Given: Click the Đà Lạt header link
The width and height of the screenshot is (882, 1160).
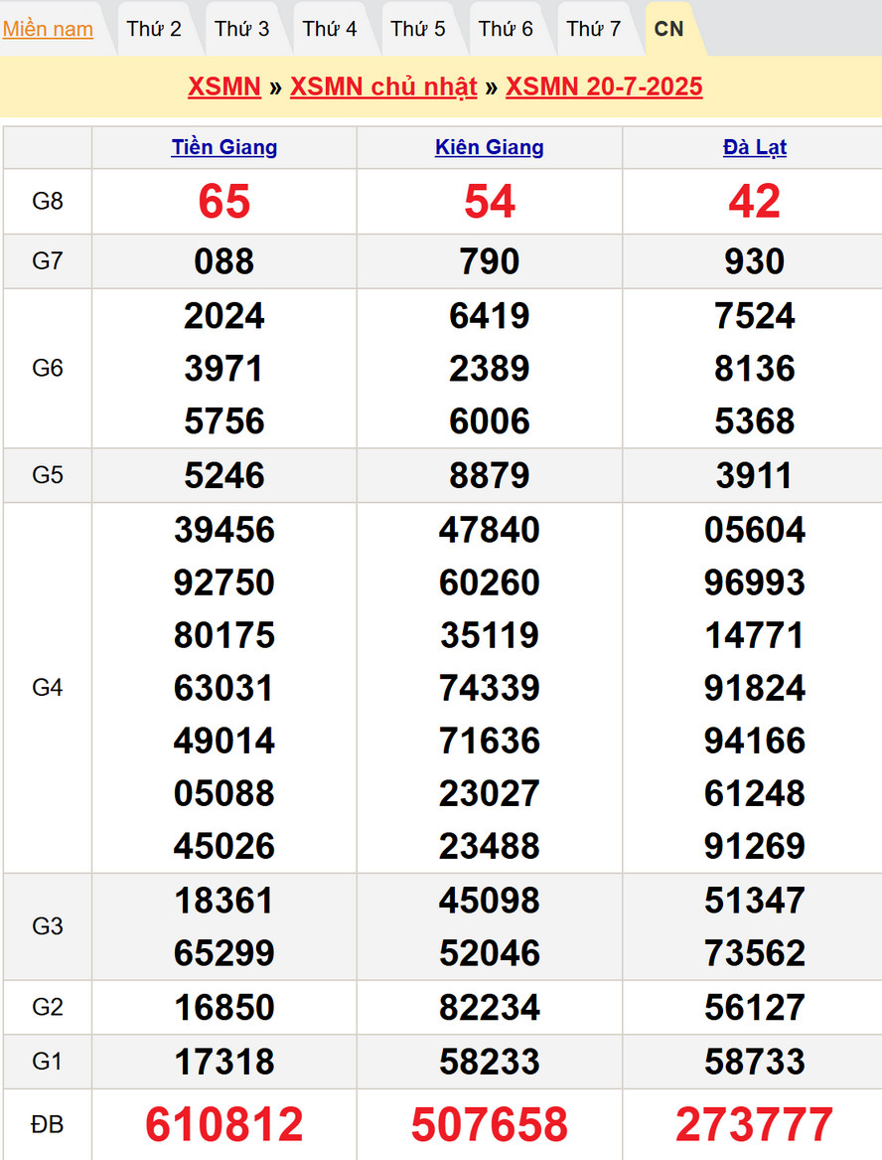Looking at the screenshot, I should pyautogui.click(x=755, y=147).
